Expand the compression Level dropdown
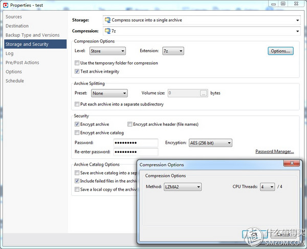Image resolution: width=307 pixels, height=249 pixels. click(x=107, y=51)
